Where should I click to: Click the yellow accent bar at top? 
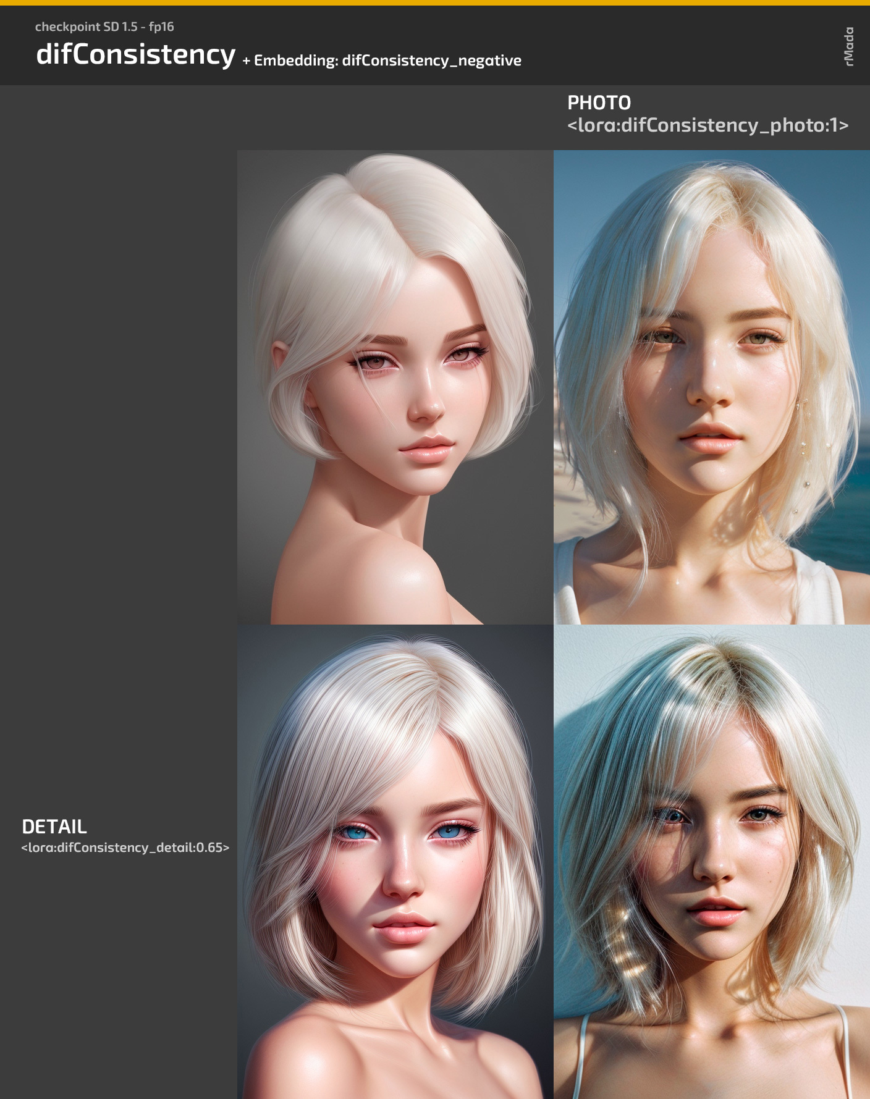435,2
